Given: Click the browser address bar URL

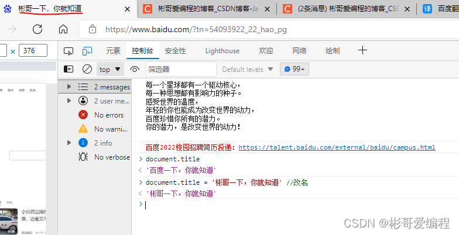Looking at the screenshot, I should (196, 29).
